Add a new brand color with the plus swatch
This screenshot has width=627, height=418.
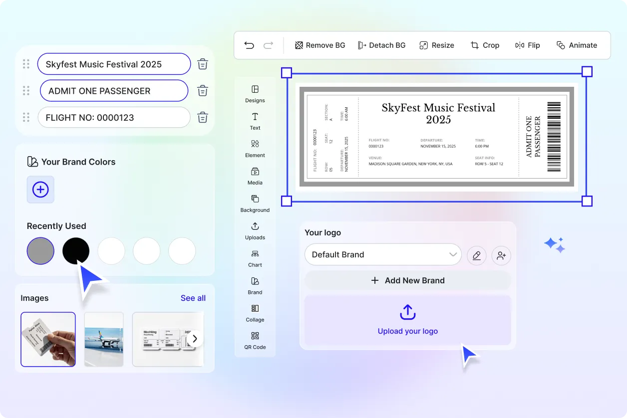pos(40,190)
